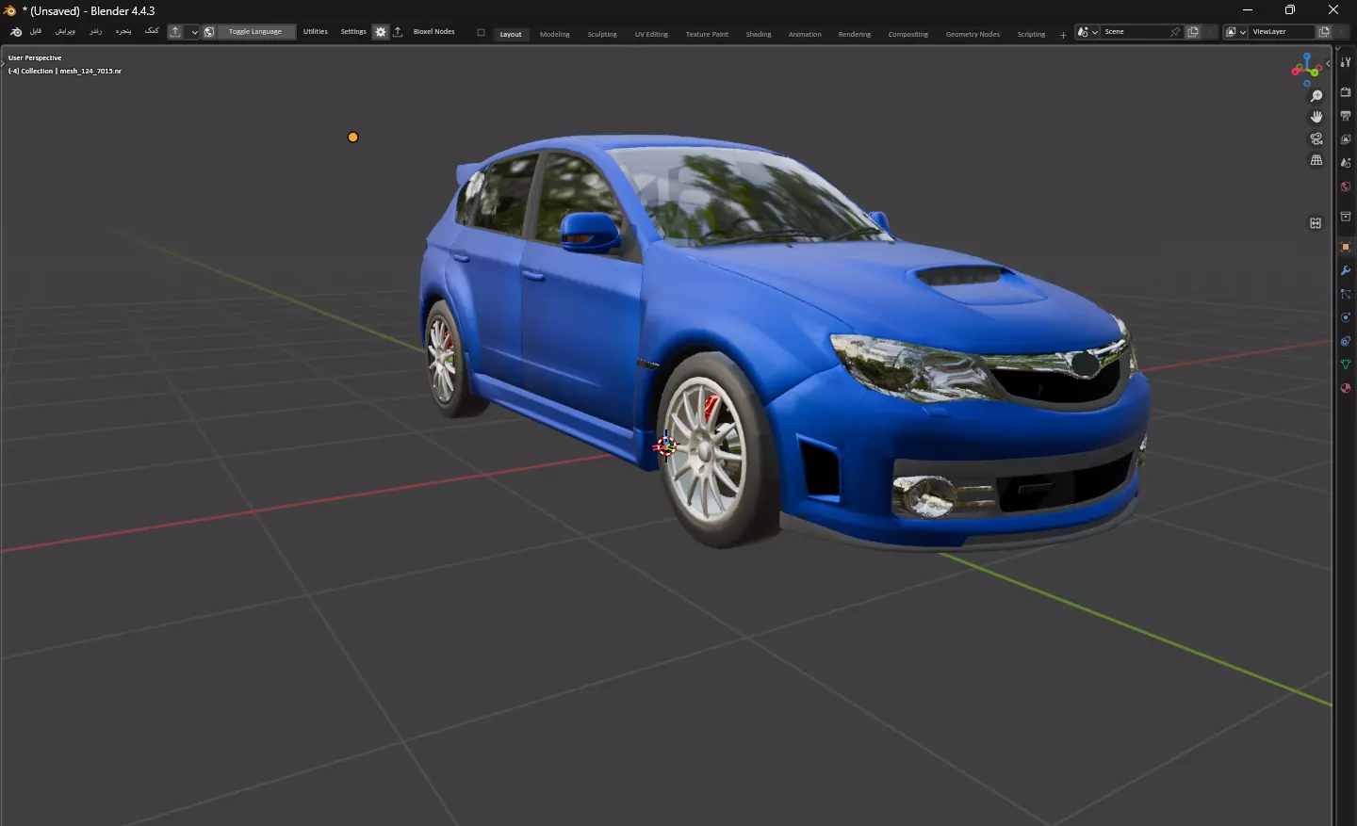This screenshot has width=1357, height=826.
Task: Switch to the Shading workspace tab
Action: pos(759,34)
